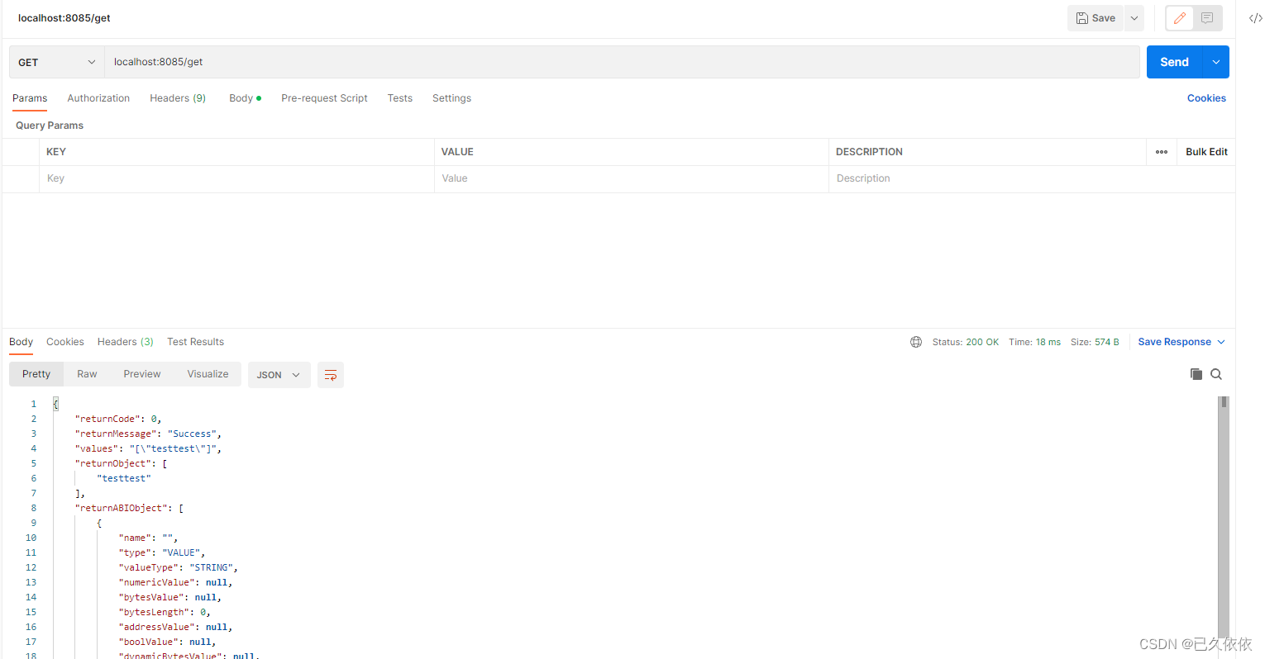Click Bulk Edit
1265x659 pixels.
point(1206,152)
